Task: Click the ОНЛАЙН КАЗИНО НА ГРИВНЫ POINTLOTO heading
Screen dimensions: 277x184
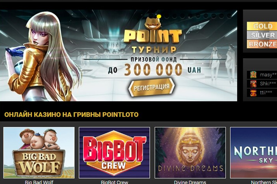Action: click(x=71, y=115)
